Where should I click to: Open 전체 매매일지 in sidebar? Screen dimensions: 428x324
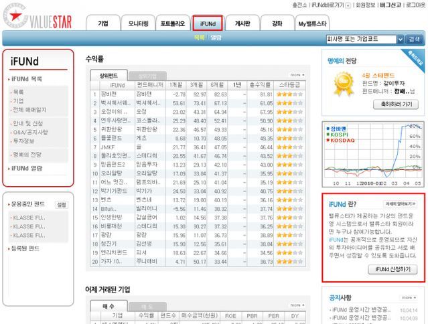pyautogui.click(x=29, y=110)
